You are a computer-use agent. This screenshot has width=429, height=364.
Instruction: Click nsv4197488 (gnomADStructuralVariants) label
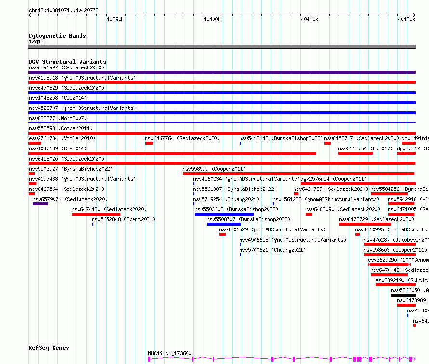click(82, 179)
